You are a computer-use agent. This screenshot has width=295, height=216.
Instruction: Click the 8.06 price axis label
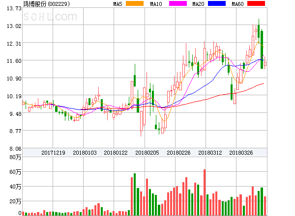(x=15, y=149)
